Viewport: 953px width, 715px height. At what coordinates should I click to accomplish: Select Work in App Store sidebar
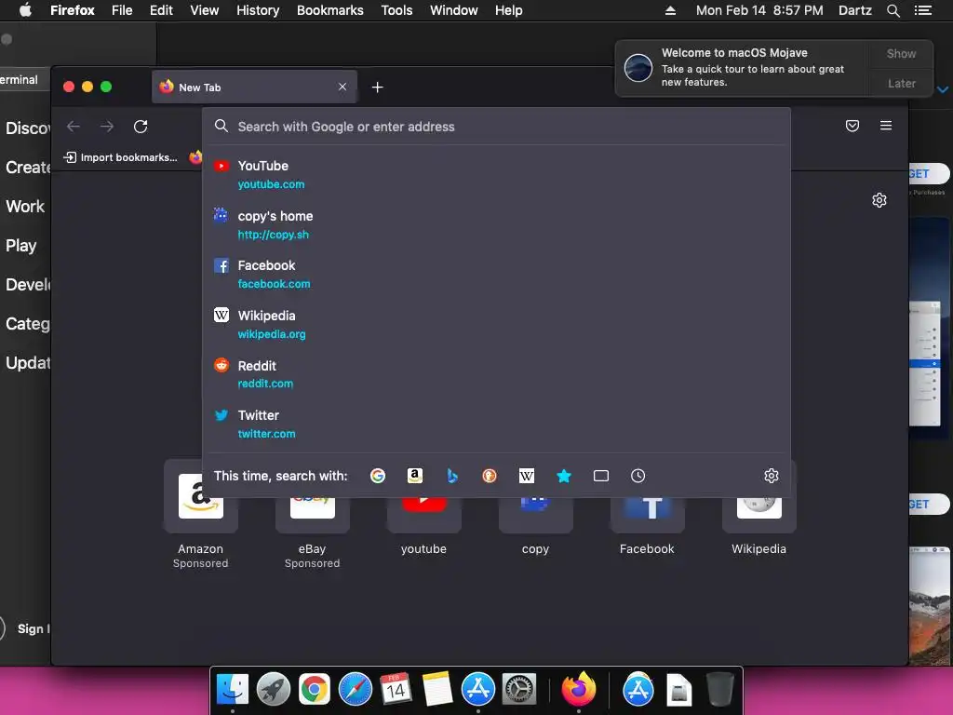click(25, 207)
